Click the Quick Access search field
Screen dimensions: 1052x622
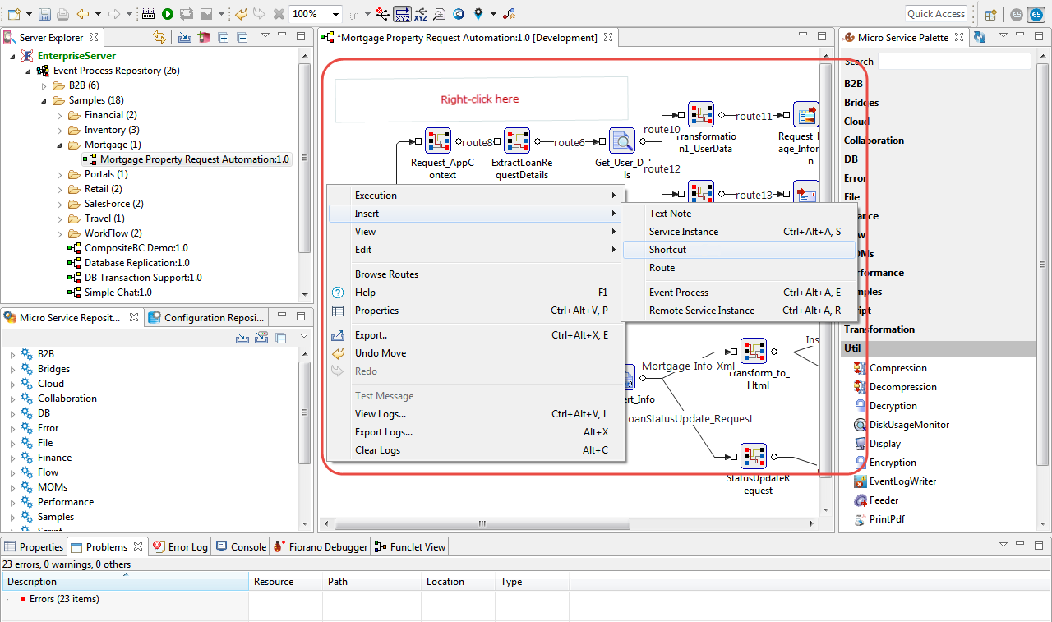pos(936,14)
